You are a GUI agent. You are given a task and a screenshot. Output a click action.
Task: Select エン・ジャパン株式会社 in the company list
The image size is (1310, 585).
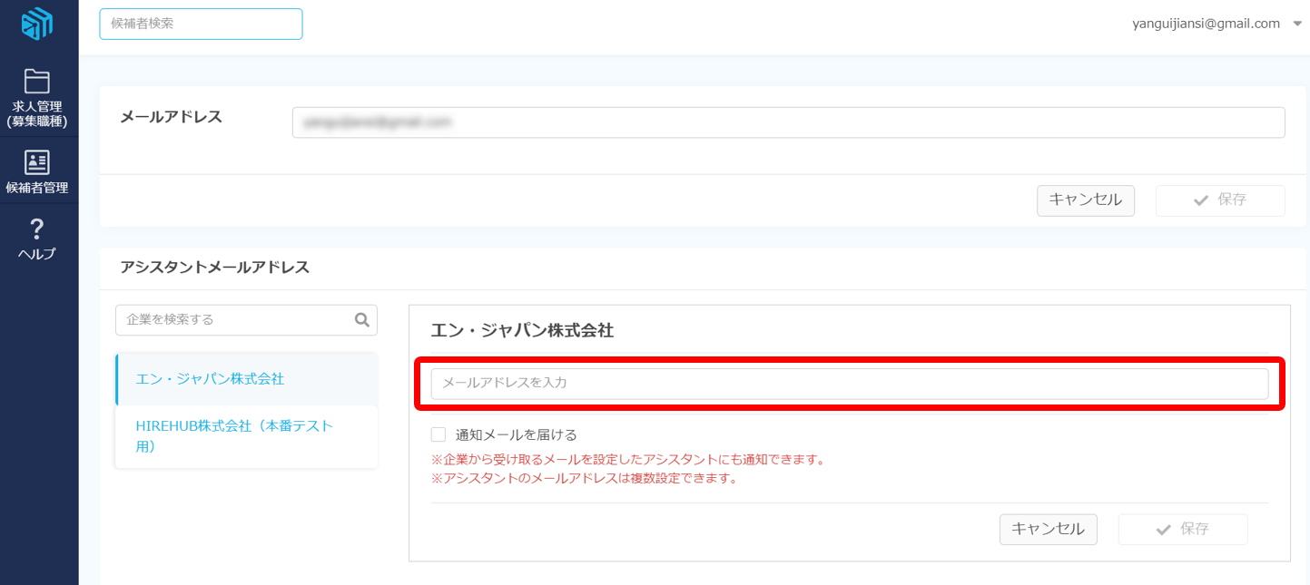click(x=210, y=379)
